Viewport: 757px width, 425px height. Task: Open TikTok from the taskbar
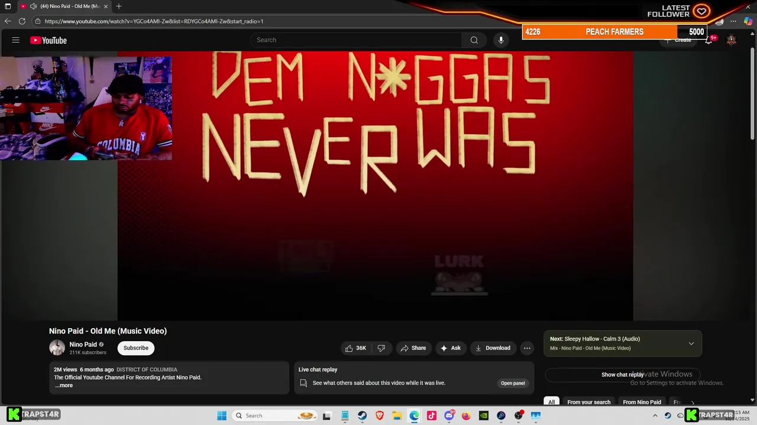[432, 416]
